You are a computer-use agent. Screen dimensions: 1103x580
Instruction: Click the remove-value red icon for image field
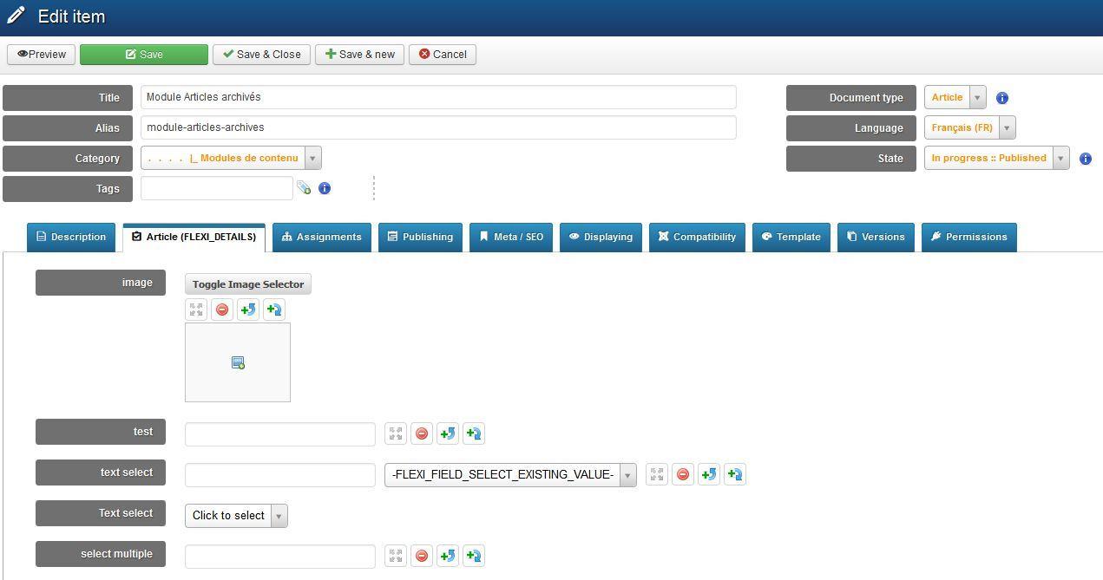(x=222, y=310)
